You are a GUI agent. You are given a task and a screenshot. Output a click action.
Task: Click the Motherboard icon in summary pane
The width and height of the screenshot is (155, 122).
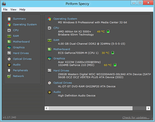tap(49, 49)
